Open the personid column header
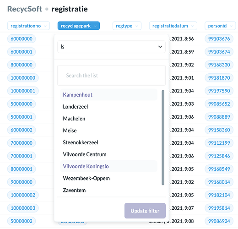The width and height of the screenshot is (238, 229). (x=220, y=26)
